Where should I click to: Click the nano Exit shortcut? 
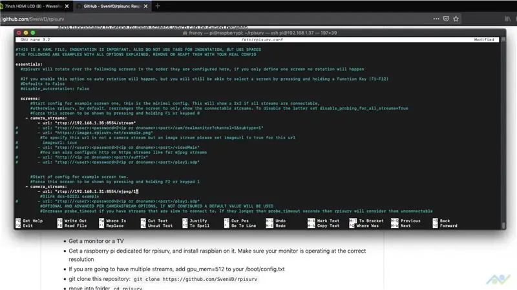[x=25, y=226]
